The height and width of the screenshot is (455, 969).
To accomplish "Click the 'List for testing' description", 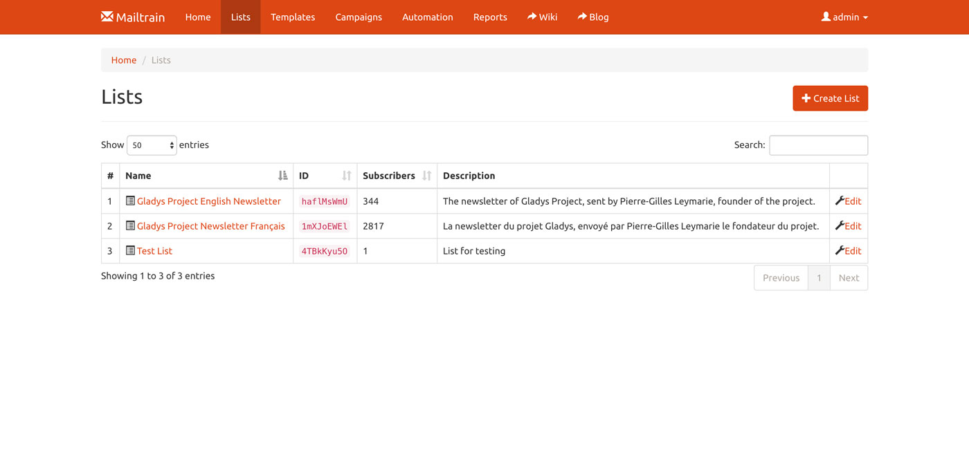I will [474, 251].
